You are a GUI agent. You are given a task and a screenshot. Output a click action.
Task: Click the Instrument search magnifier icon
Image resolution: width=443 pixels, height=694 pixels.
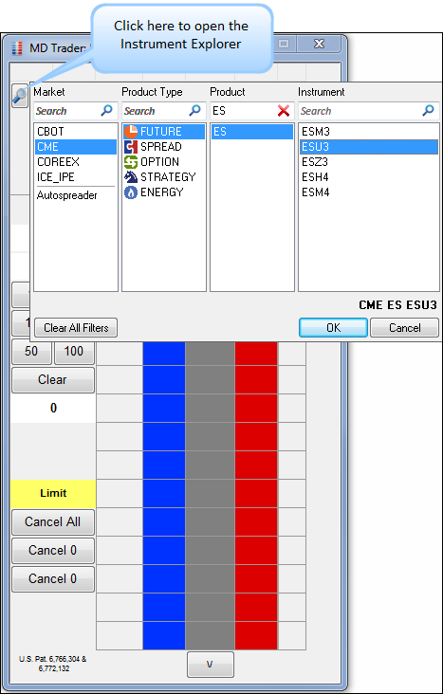click(428, 111)
